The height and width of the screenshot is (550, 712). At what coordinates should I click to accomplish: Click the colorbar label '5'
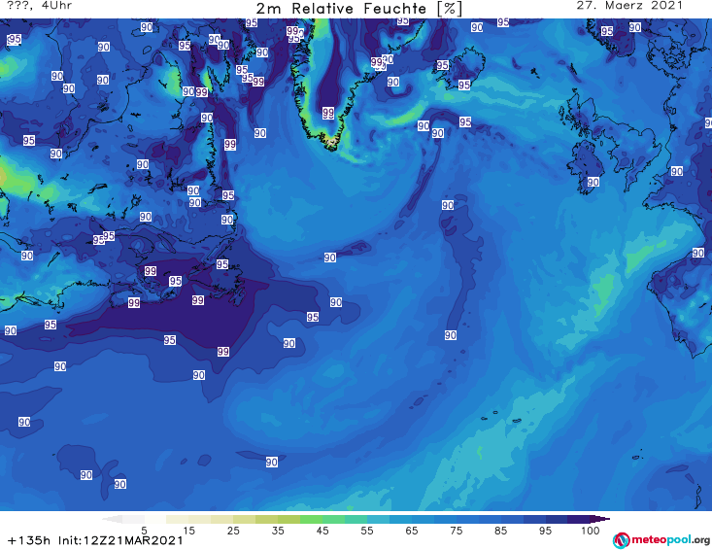(x=144, y=530)
